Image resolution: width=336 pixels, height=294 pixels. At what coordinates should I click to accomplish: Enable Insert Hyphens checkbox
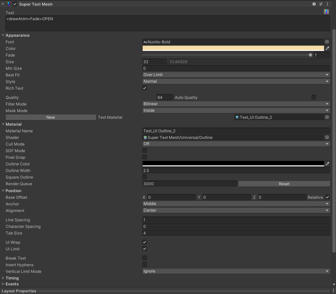pos(145,265)
